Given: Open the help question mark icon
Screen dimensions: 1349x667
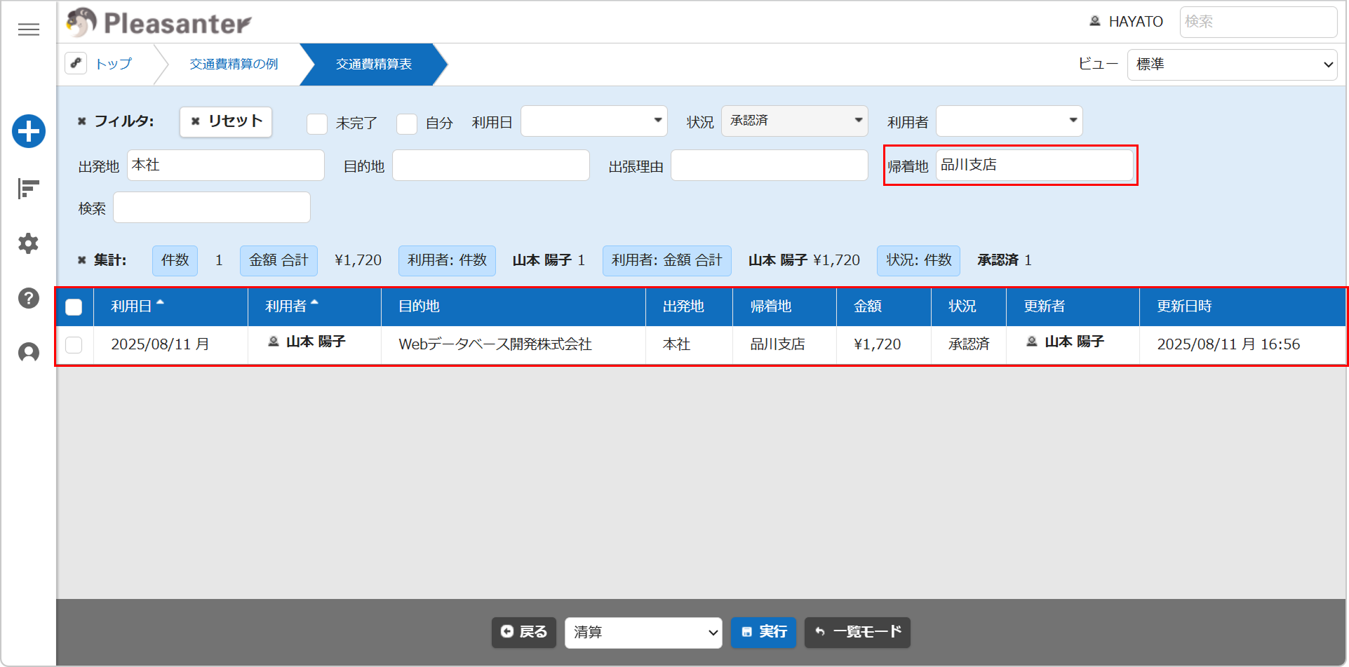Looking at the screenshot, I should click(x=29, y=298).
